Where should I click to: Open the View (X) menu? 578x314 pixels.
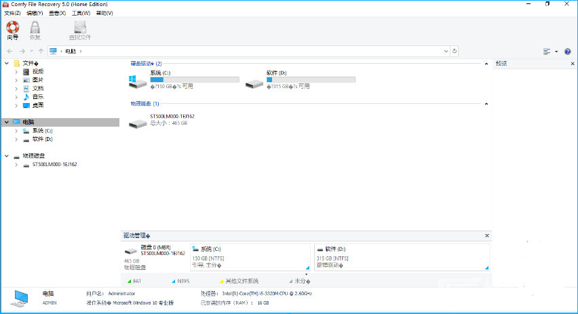(57, 14)
